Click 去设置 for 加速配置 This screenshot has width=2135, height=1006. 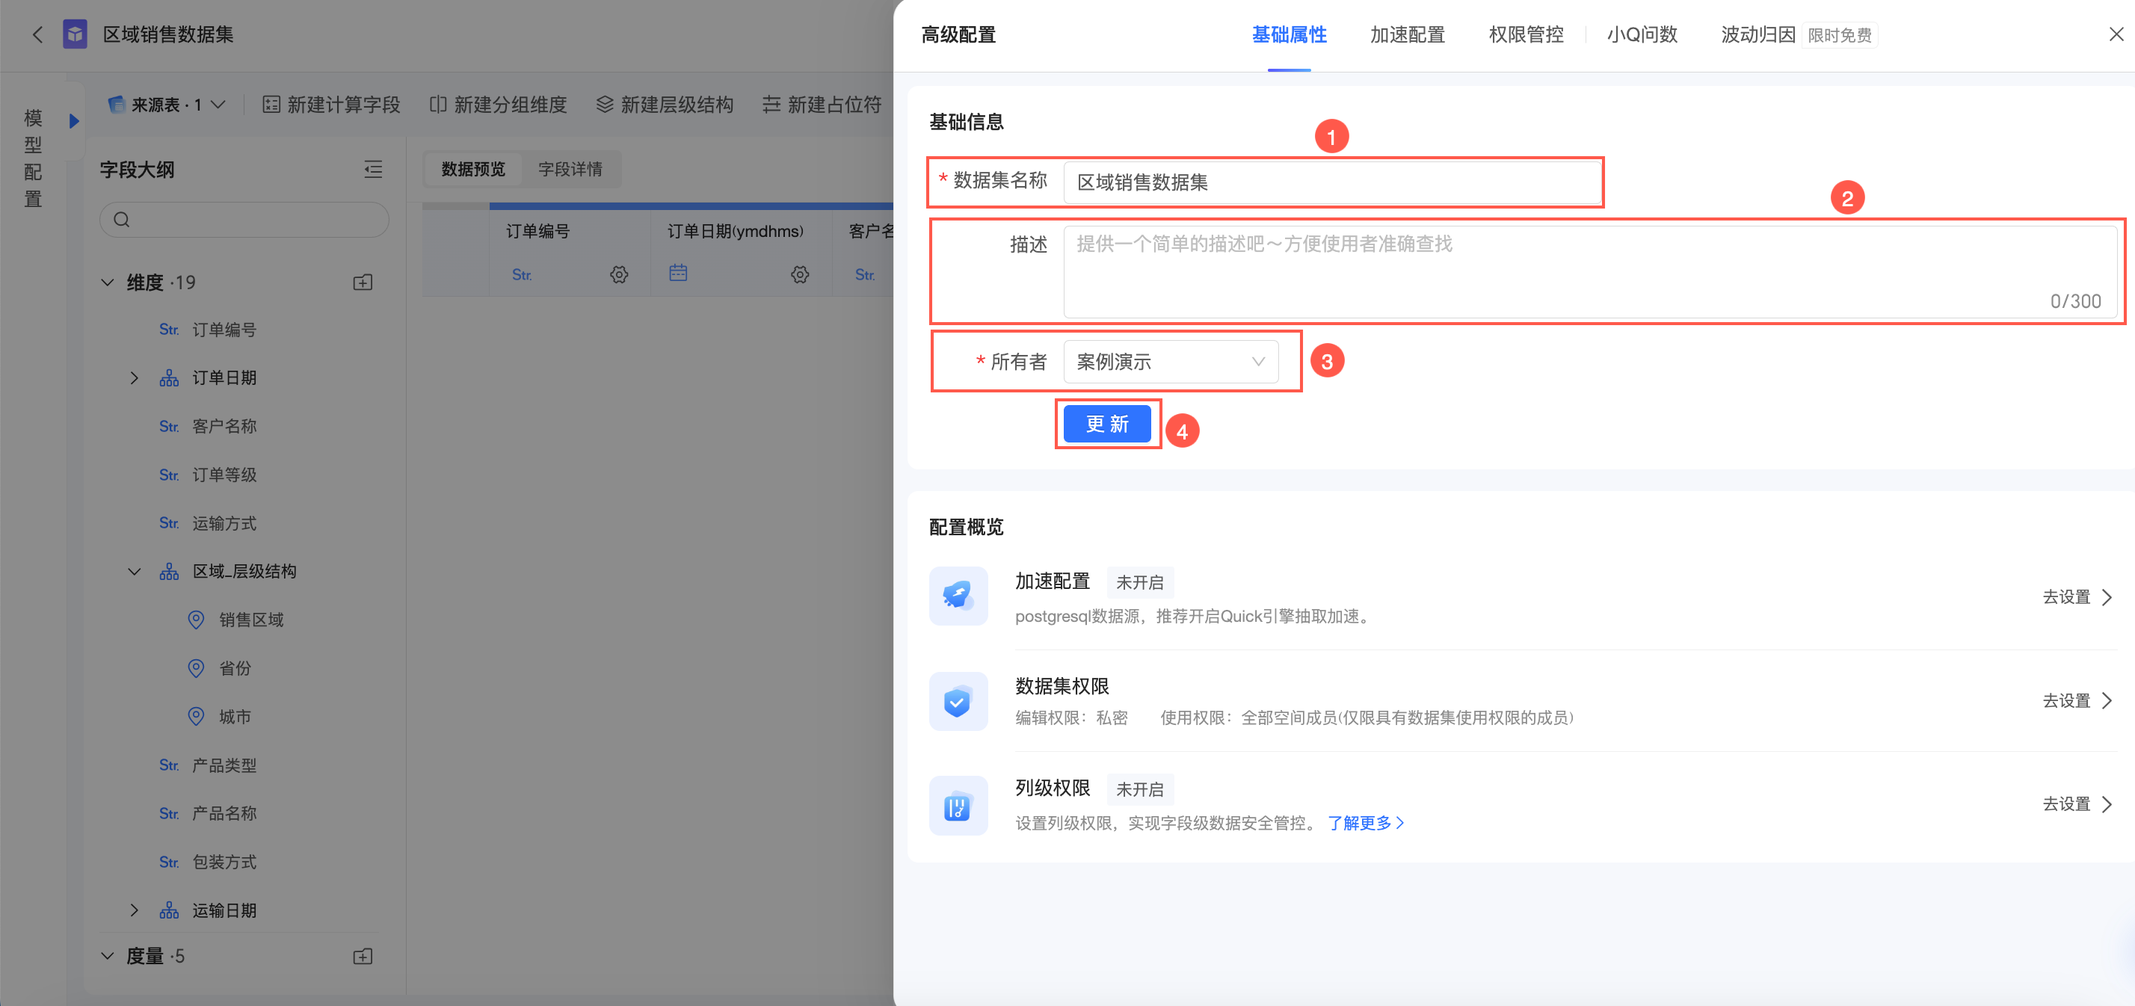tap(2076, 596)
